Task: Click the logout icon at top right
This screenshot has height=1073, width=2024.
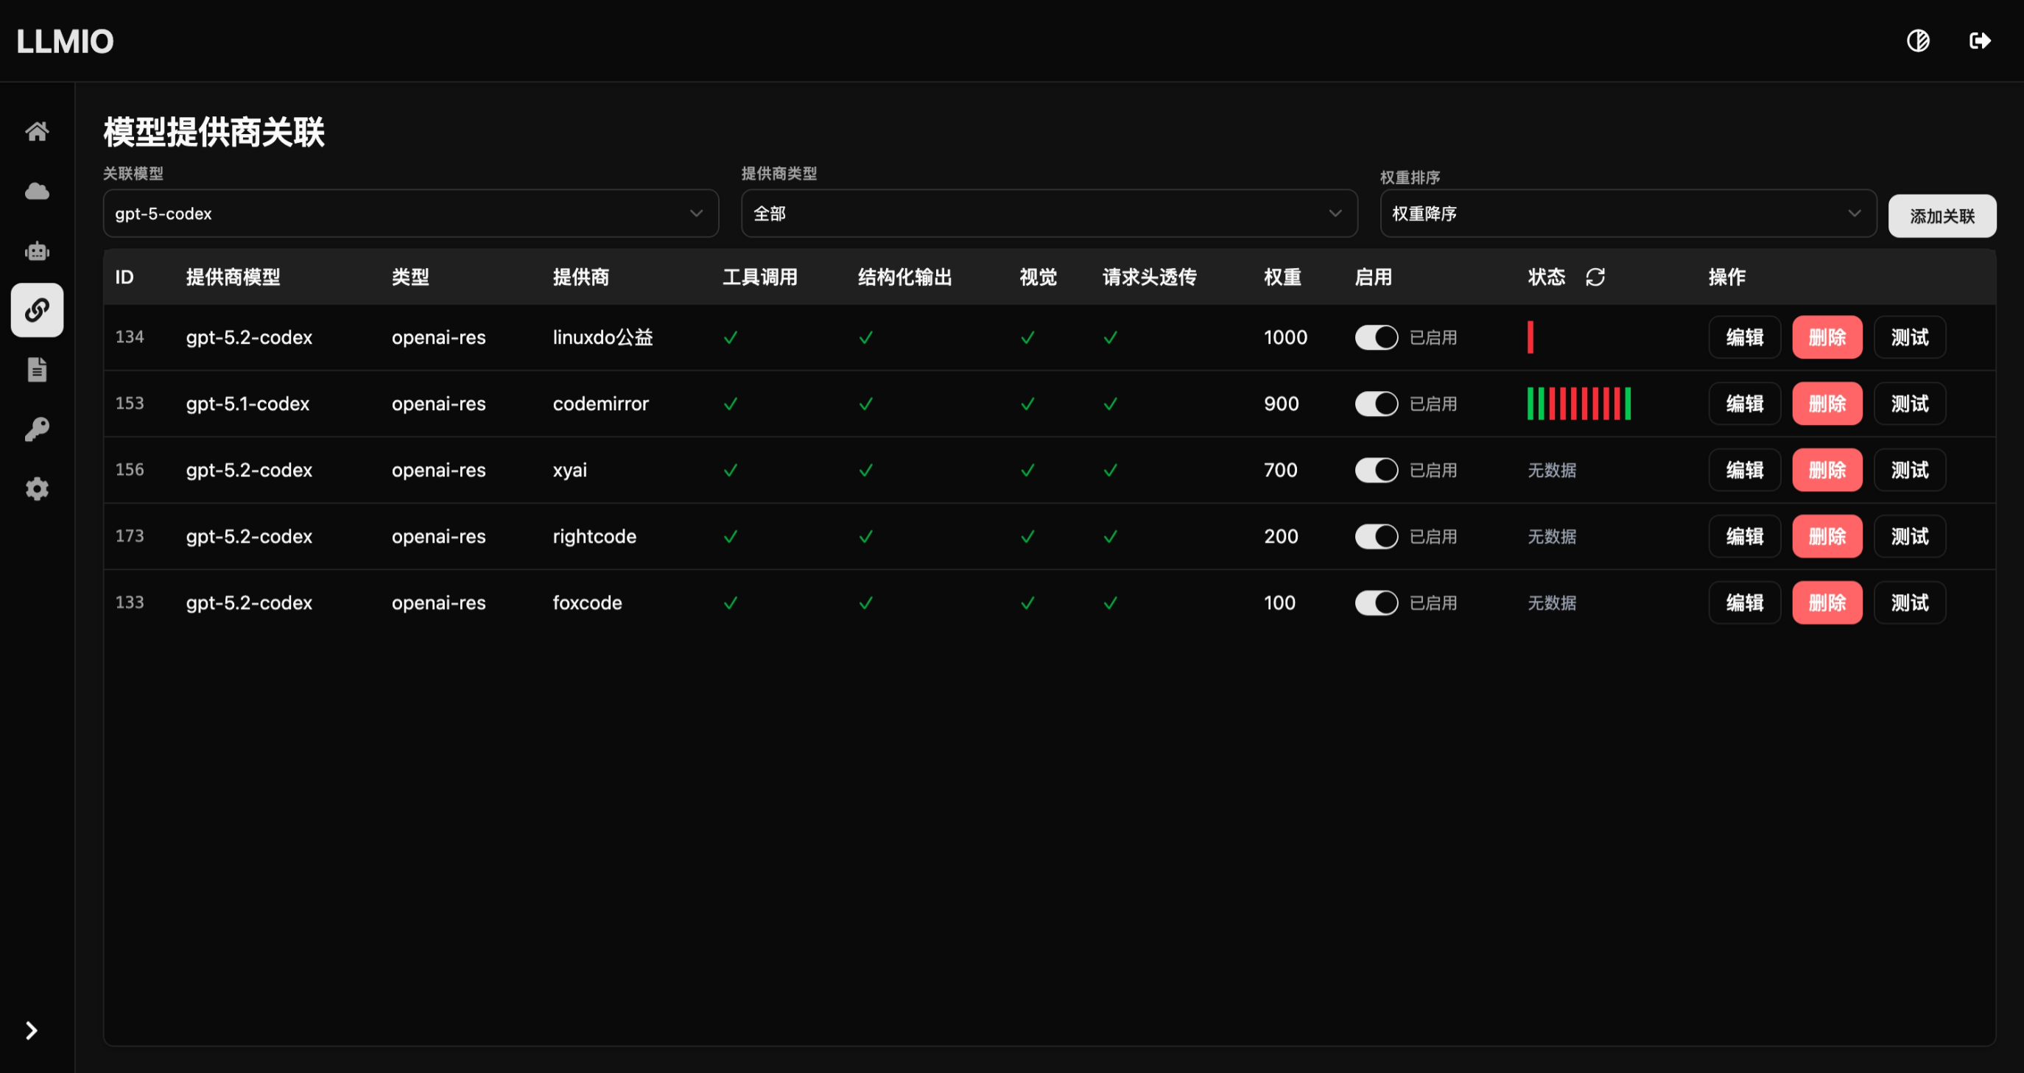Action: tap(1979, 41)
